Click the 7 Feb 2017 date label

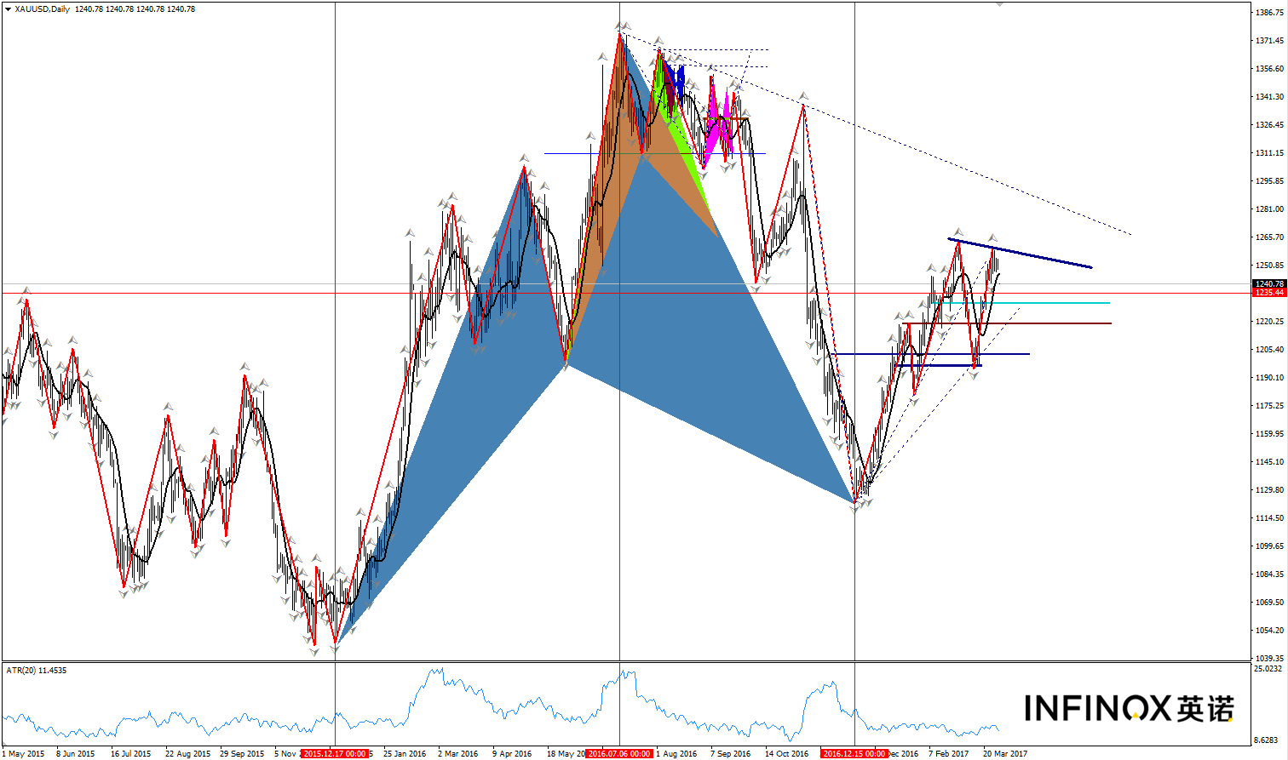(949, 753)
